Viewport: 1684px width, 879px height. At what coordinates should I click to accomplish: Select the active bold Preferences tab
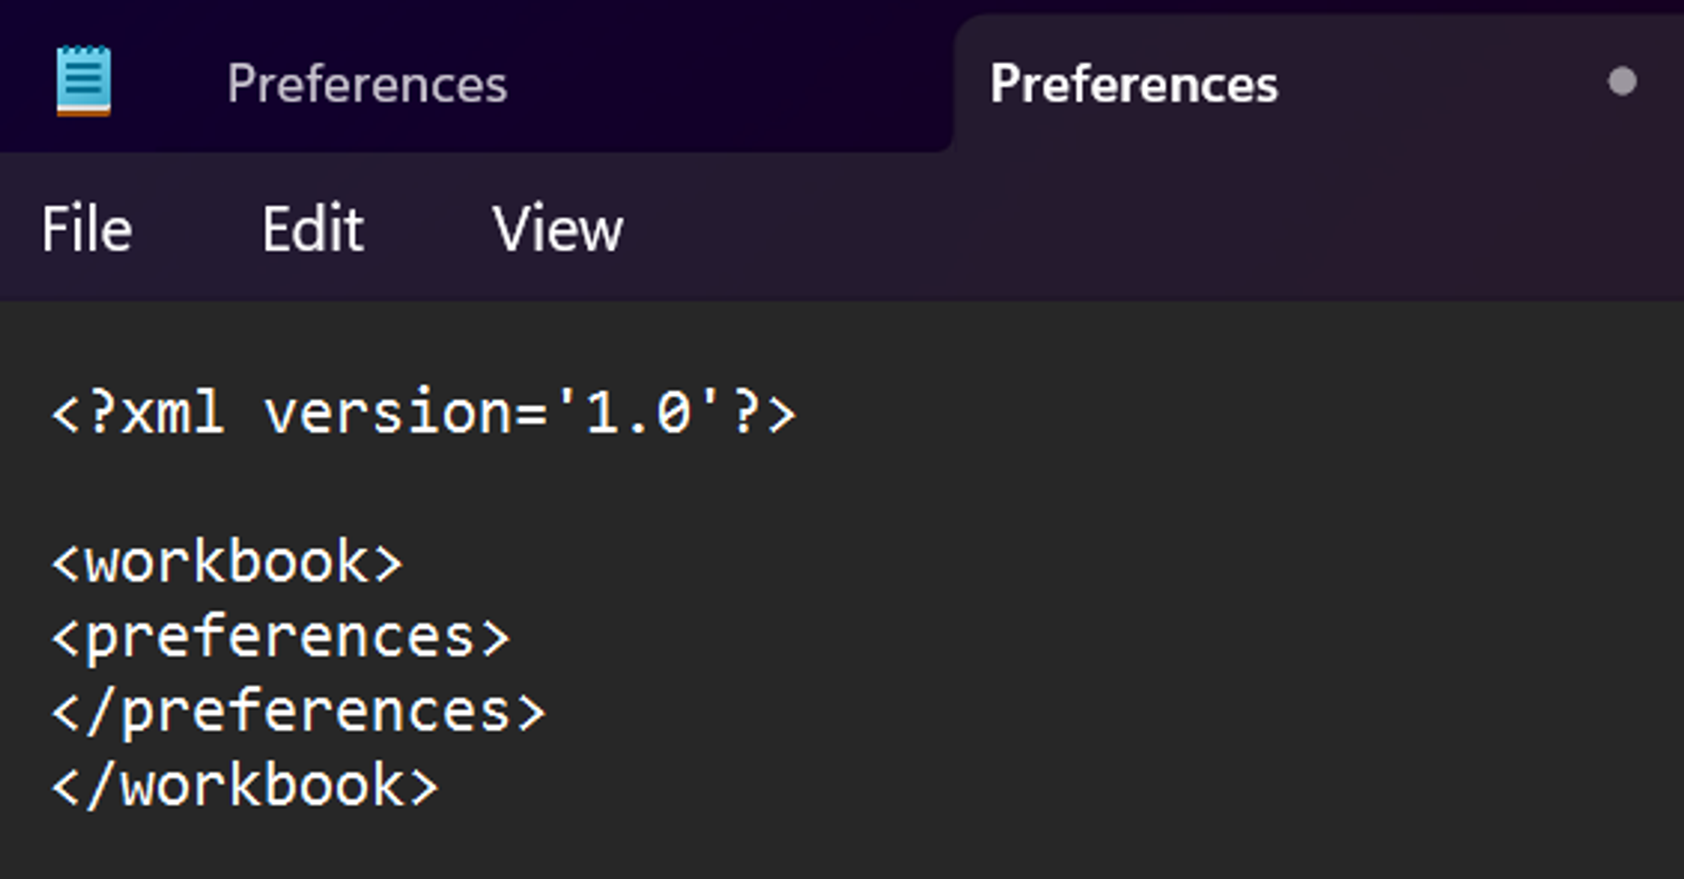tap(1133, 84)
